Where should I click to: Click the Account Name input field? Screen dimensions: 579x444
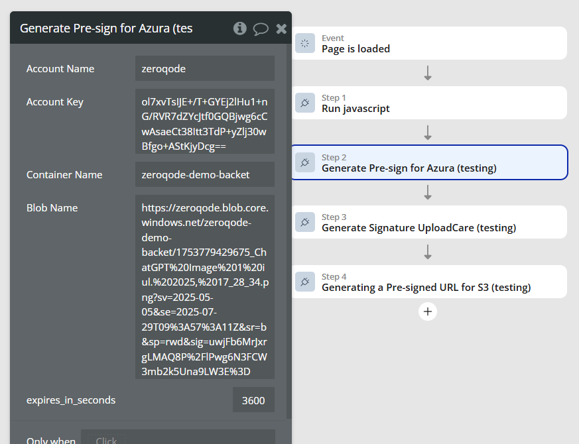pos(204,68)
